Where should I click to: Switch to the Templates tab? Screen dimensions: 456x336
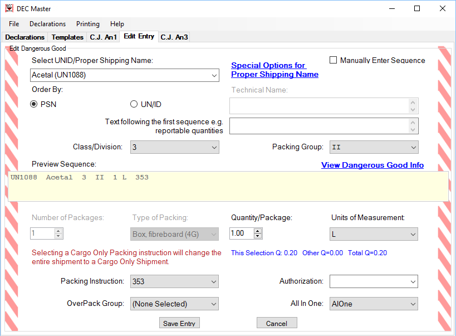(x=67, y=37)
